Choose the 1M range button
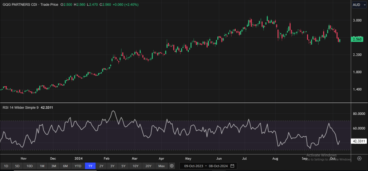368x171 pixels. [42, 166]
